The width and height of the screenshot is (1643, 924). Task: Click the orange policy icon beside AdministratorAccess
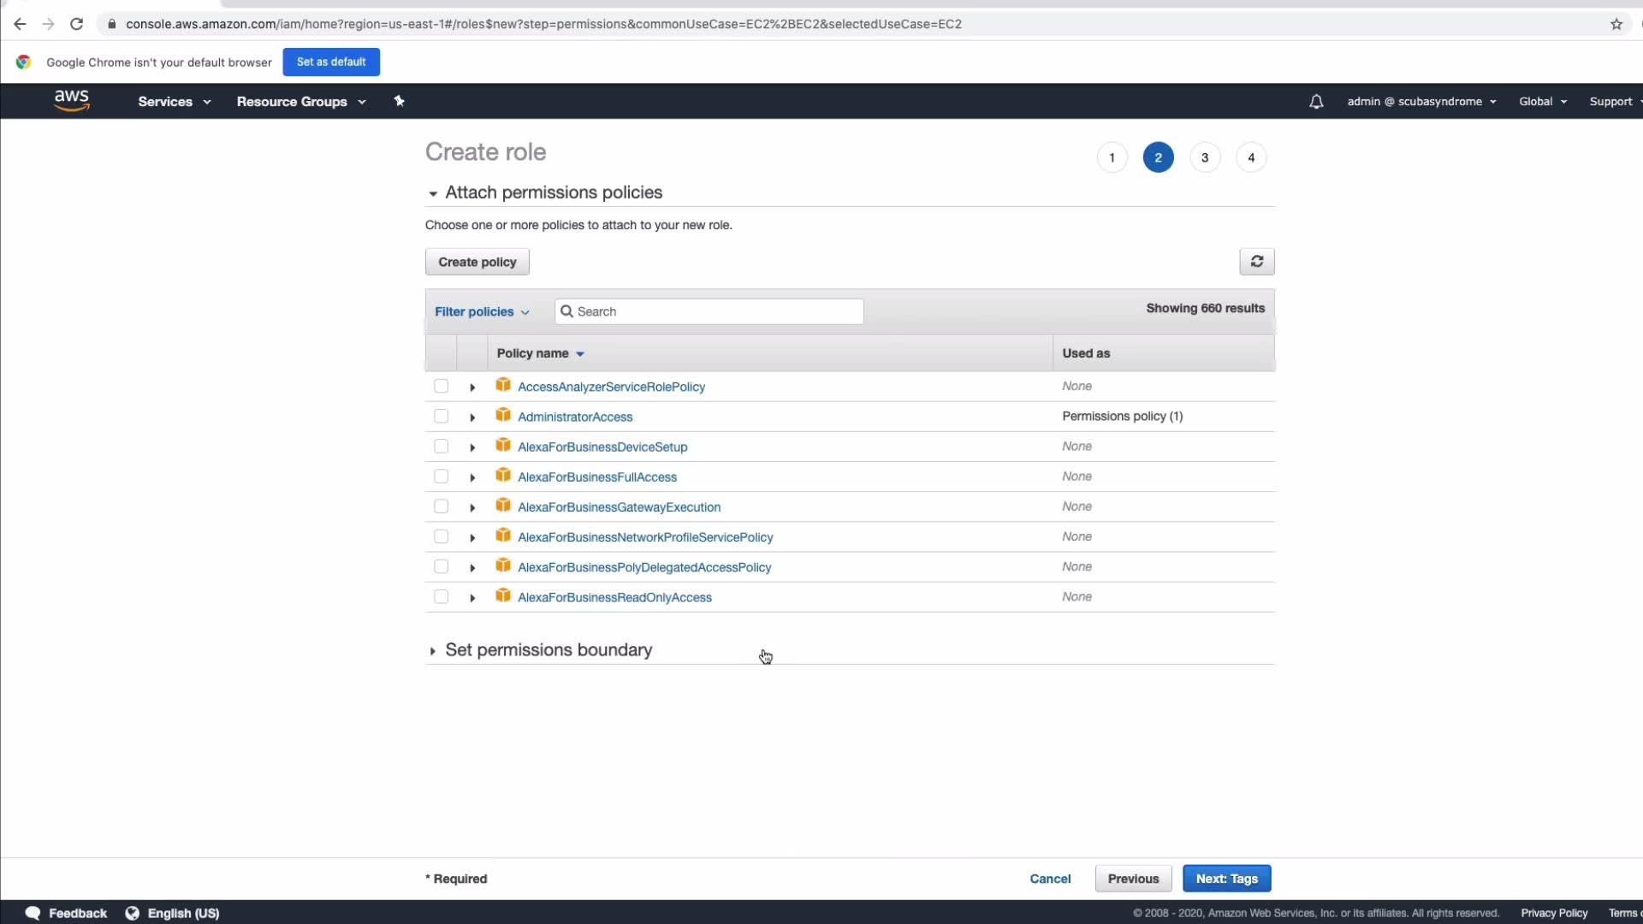[x=503, y=416]
